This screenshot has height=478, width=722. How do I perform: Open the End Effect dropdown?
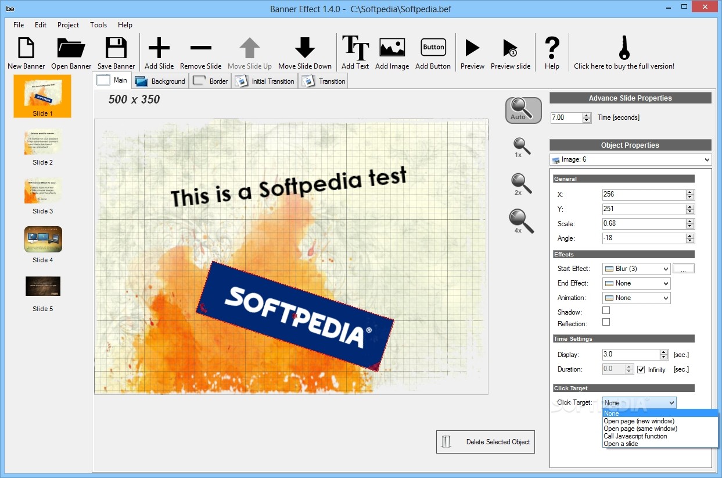(x=637, y=283)
